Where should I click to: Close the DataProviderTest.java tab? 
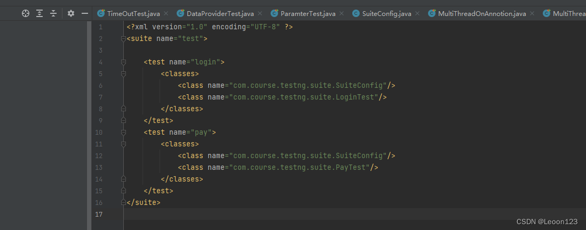pyautogui.click(x=260, y=14)
